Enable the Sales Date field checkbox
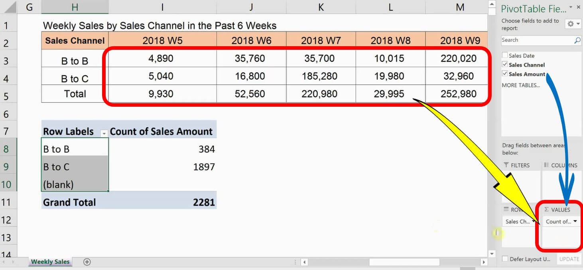This screenshot has height=270, width=583. (x=505, y=55)
